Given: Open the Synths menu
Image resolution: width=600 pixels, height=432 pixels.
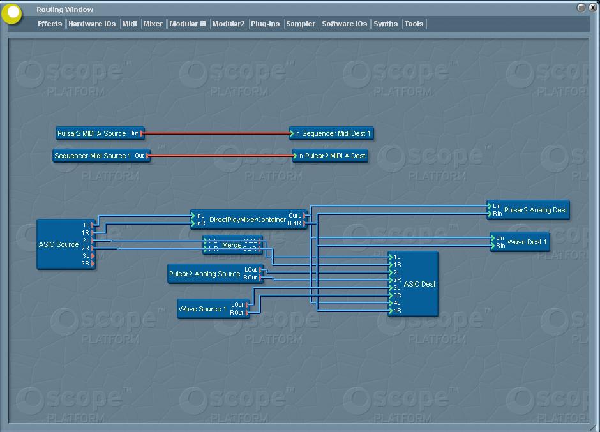Looking at the screenshot, I should [386, 24].
